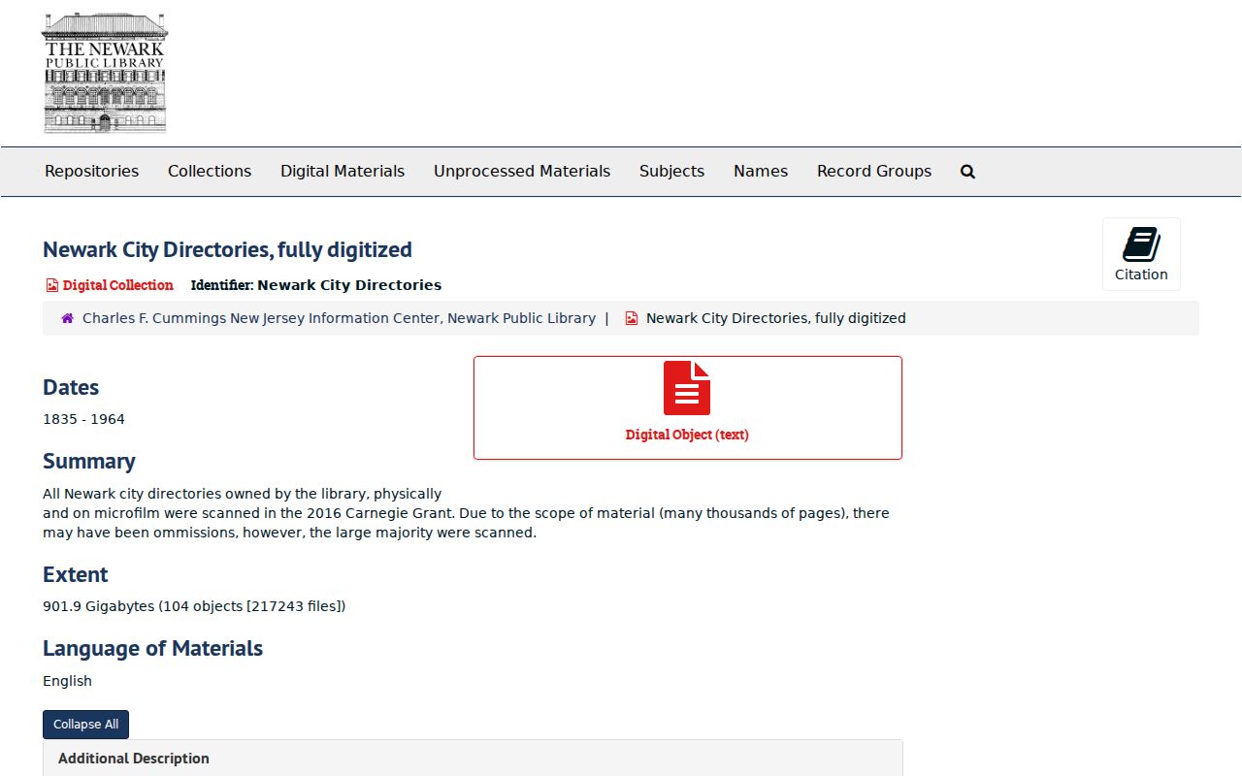1242x776 pixels.
Task: Open the Subjects navigation link
Action: 671,171
